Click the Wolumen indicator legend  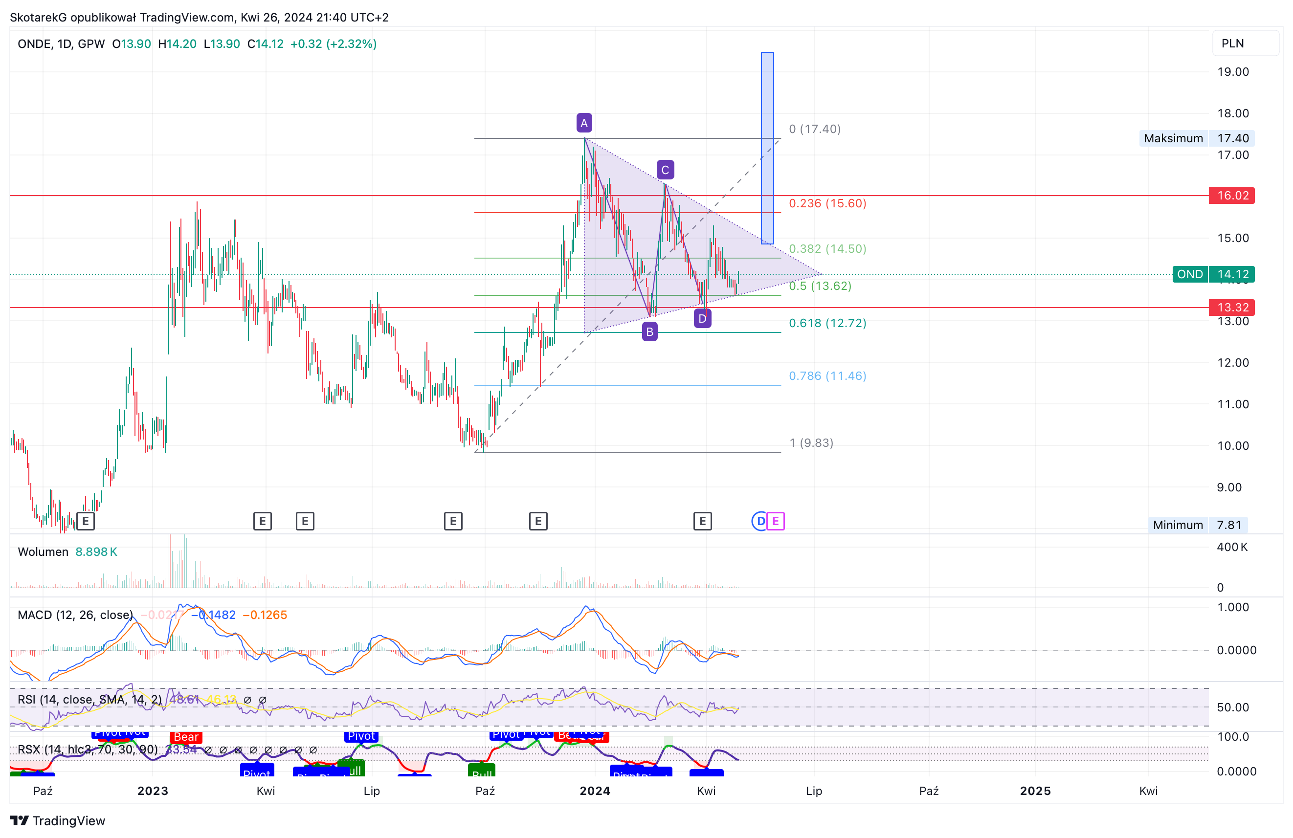click(x=43, y=552)
